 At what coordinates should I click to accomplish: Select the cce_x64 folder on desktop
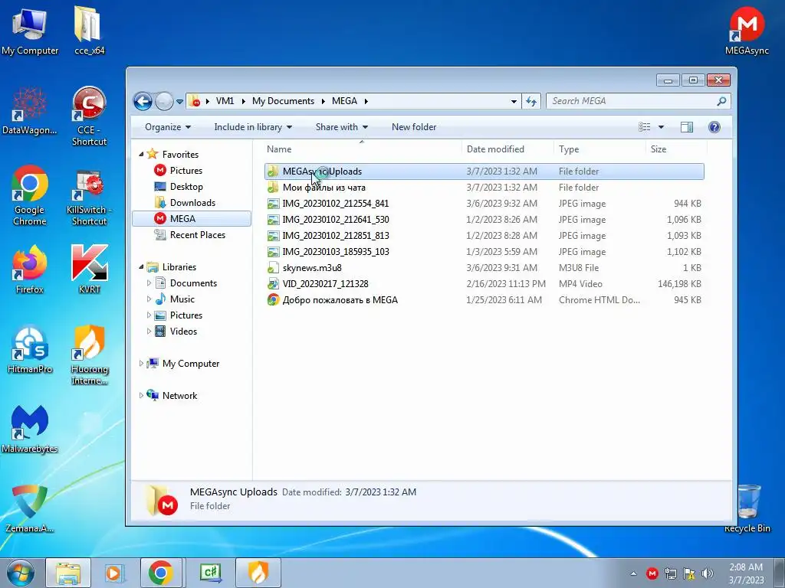click(89, 31)
